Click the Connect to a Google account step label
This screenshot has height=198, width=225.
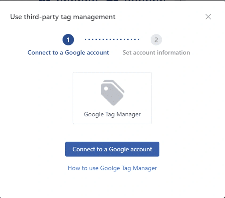[x=68, y=53]
